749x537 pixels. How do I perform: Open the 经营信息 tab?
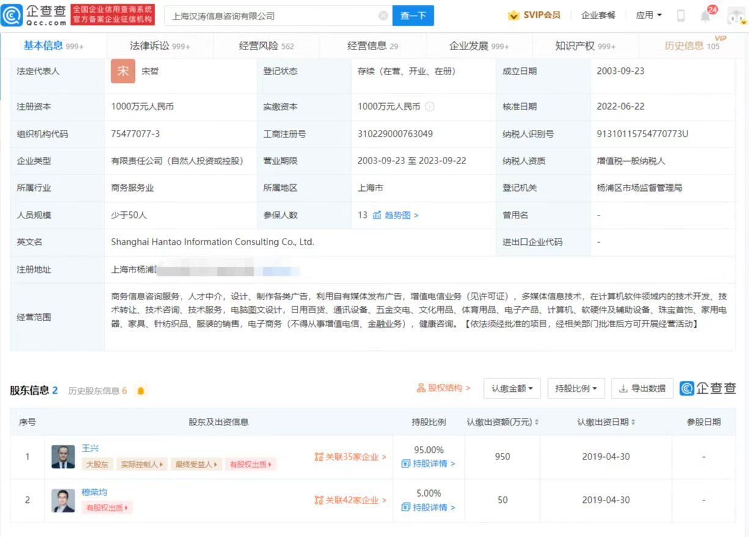tap(373, 46)
